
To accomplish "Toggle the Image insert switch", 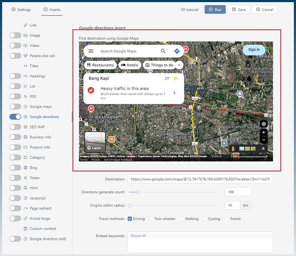I will click(x=15, y=36).
